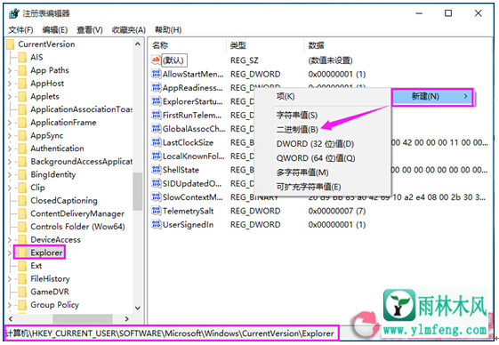Screen dimensions: 499x345
Task: Click the SlowContextM... value icon
Action: click(x=156, y=197)
